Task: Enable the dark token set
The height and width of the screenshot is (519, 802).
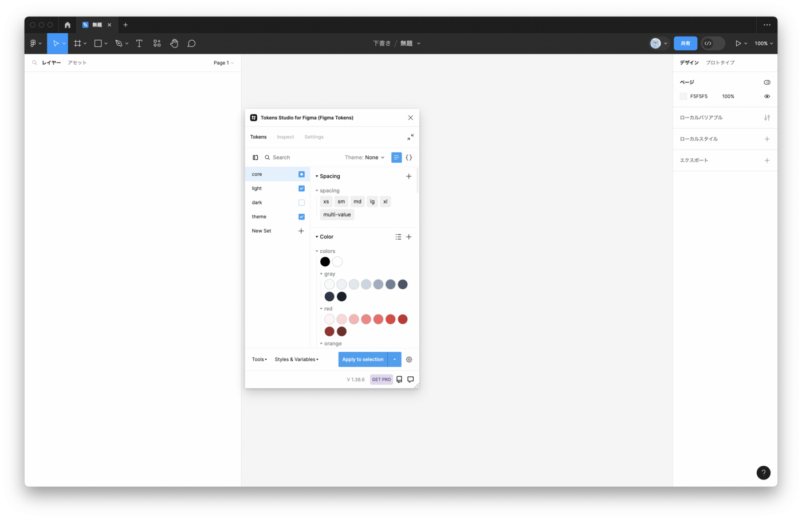Action: 301,203
